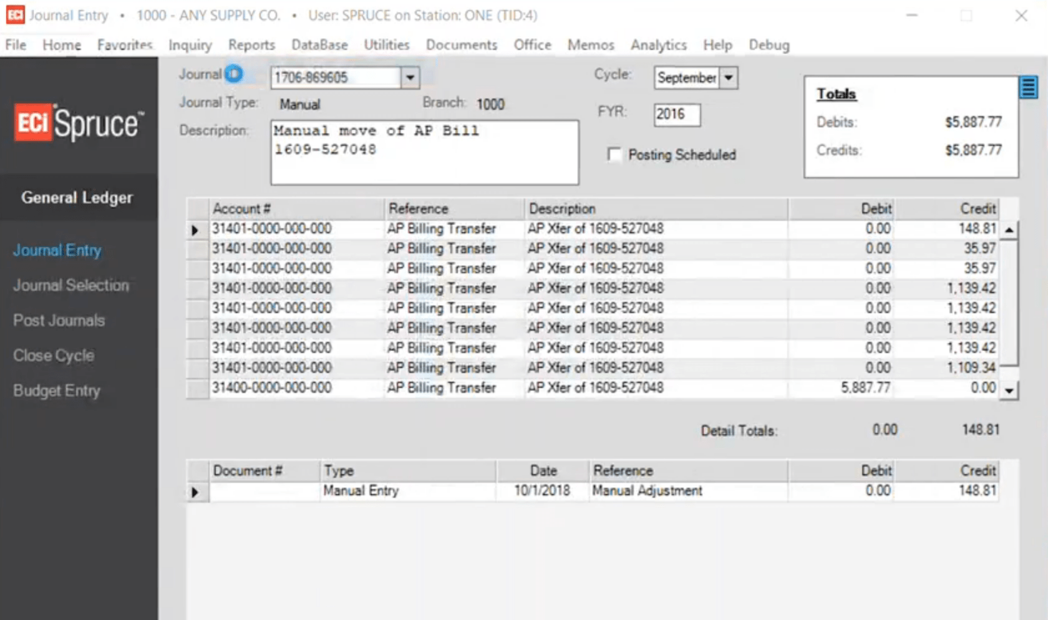This screenshot has width=1048, height=620.
Task: Open the Inquiry menu
Action: [x=190, y=45]
